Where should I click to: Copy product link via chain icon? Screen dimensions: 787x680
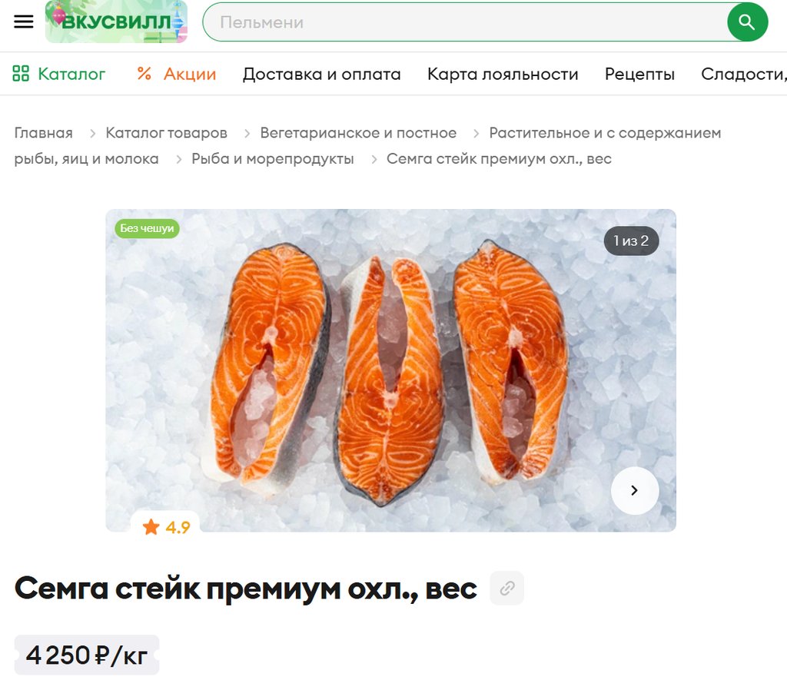507,588
